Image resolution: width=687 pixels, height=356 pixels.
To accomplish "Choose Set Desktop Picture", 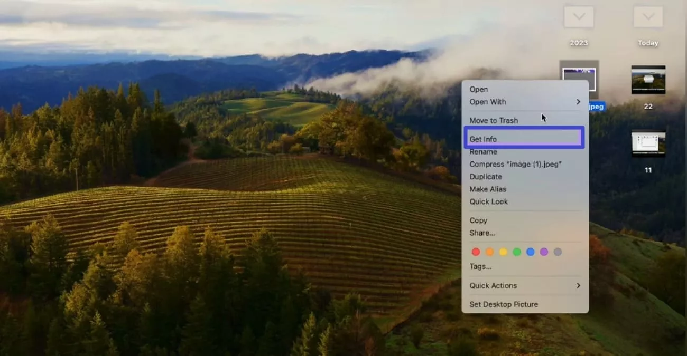I will pyautogui.click(x=504, y=304).
